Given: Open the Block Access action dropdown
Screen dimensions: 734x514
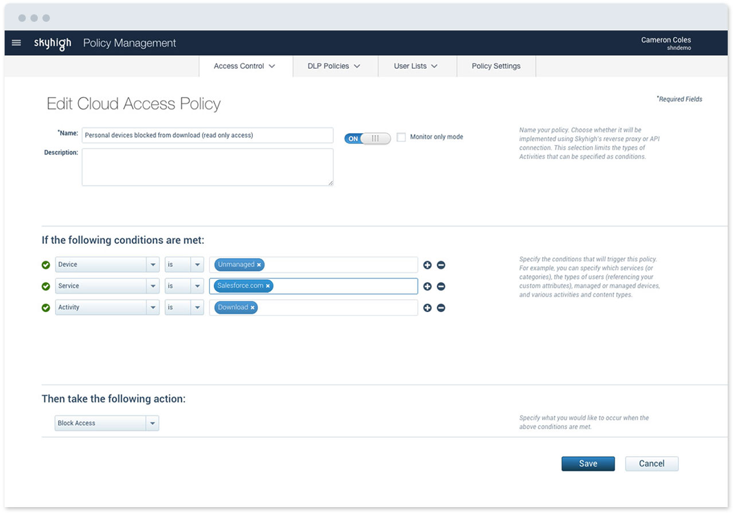Looking at the screenshot, I should (x=107, y=423).
